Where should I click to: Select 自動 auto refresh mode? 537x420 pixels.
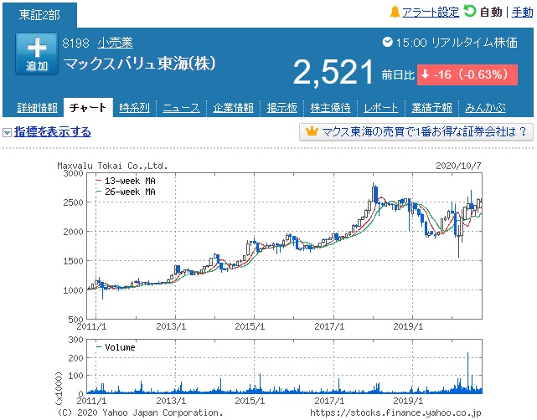click(x=491, y=13)
